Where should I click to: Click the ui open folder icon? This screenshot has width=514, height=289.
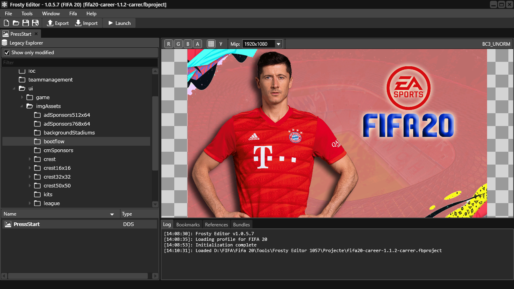[x=22, y=88]
